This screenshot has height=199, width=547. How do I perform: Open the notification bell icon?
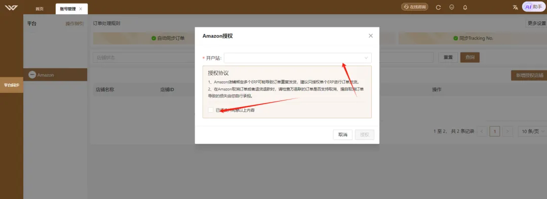click(465, 7)
